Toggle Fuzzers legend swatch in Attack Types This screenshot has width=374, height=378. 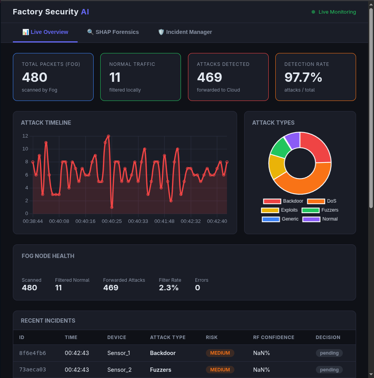(x=310, y=210)
